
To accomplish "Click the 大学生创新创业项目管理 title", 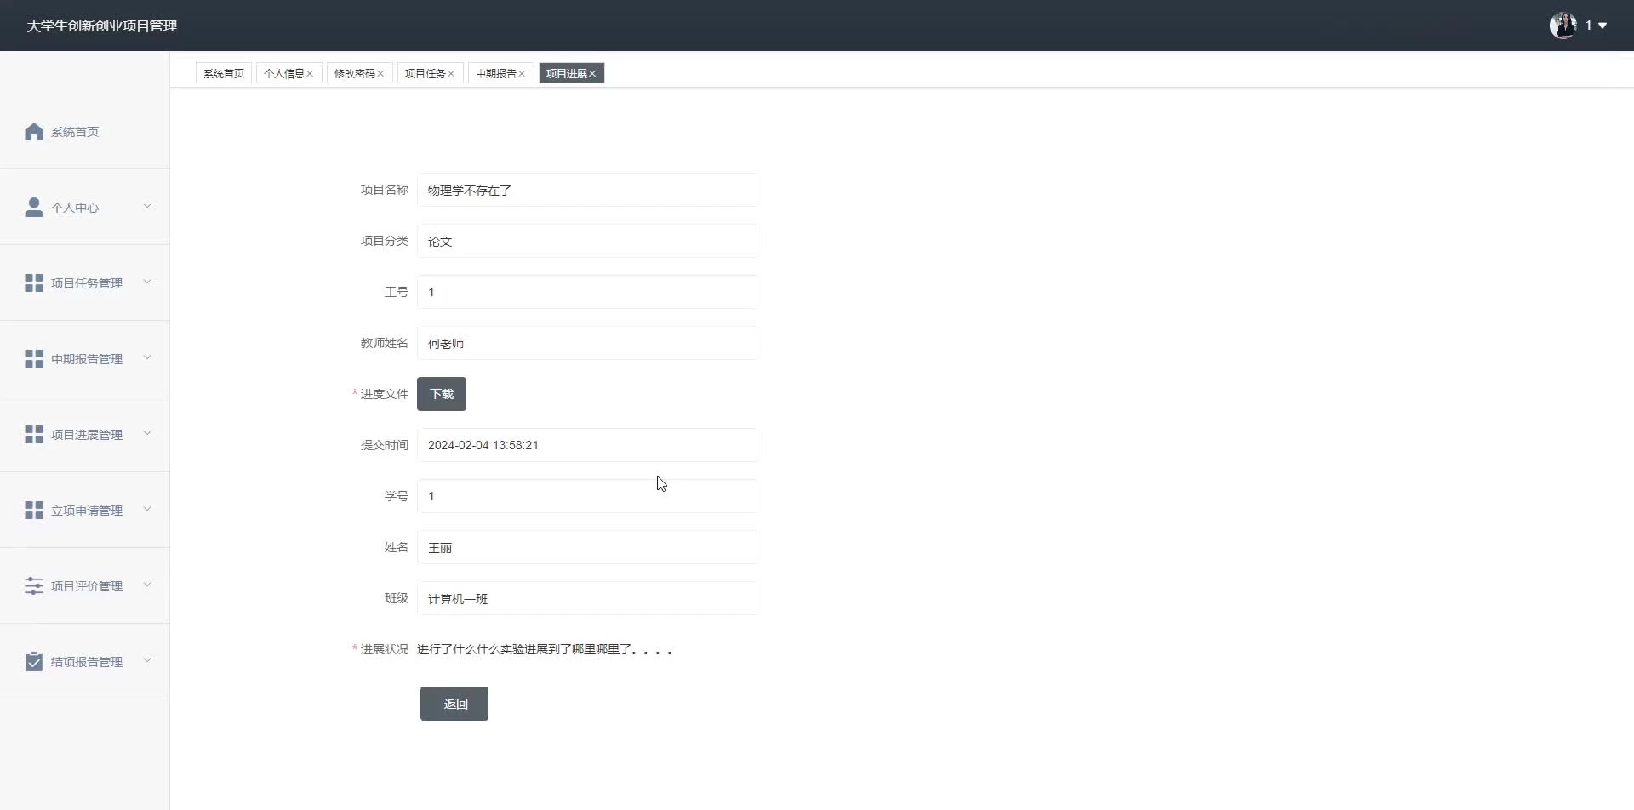I will [x=102, y=26].
